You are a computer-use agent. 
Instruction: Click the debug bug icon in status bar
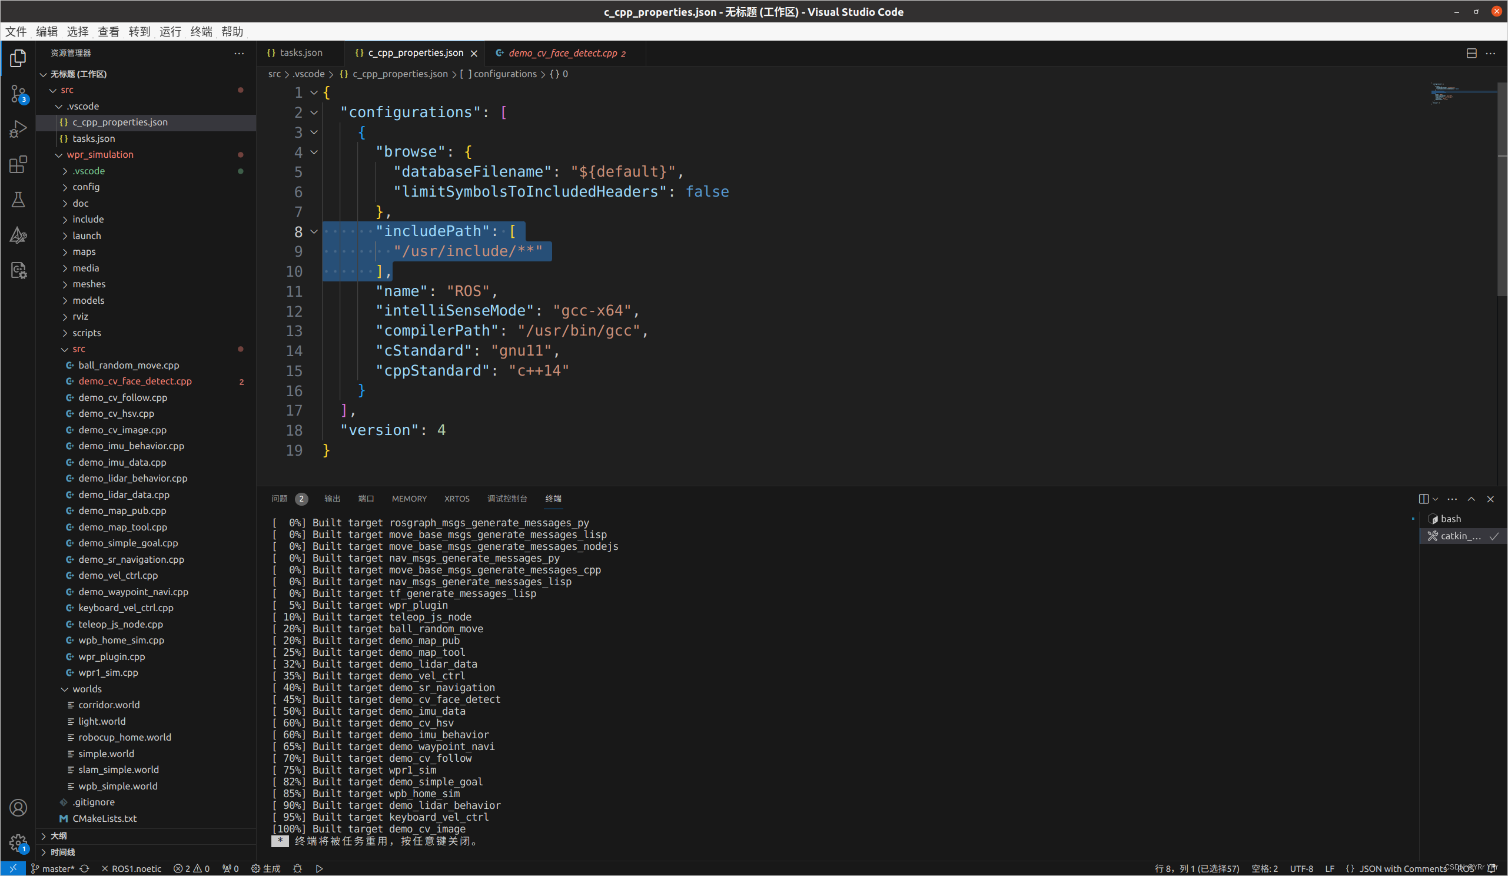[x=297, y=868]
